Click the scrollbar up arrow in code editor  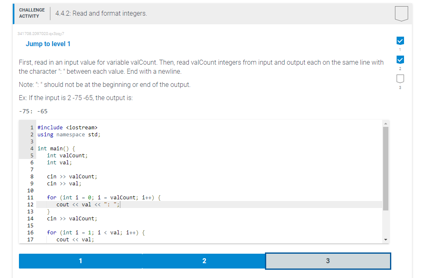[386, 123]
